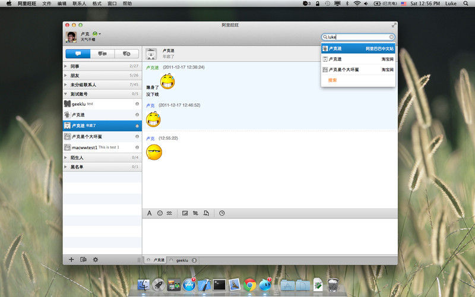Open App Store from the dock
Viewport: 475px width, 297px height.
[189, 285]
